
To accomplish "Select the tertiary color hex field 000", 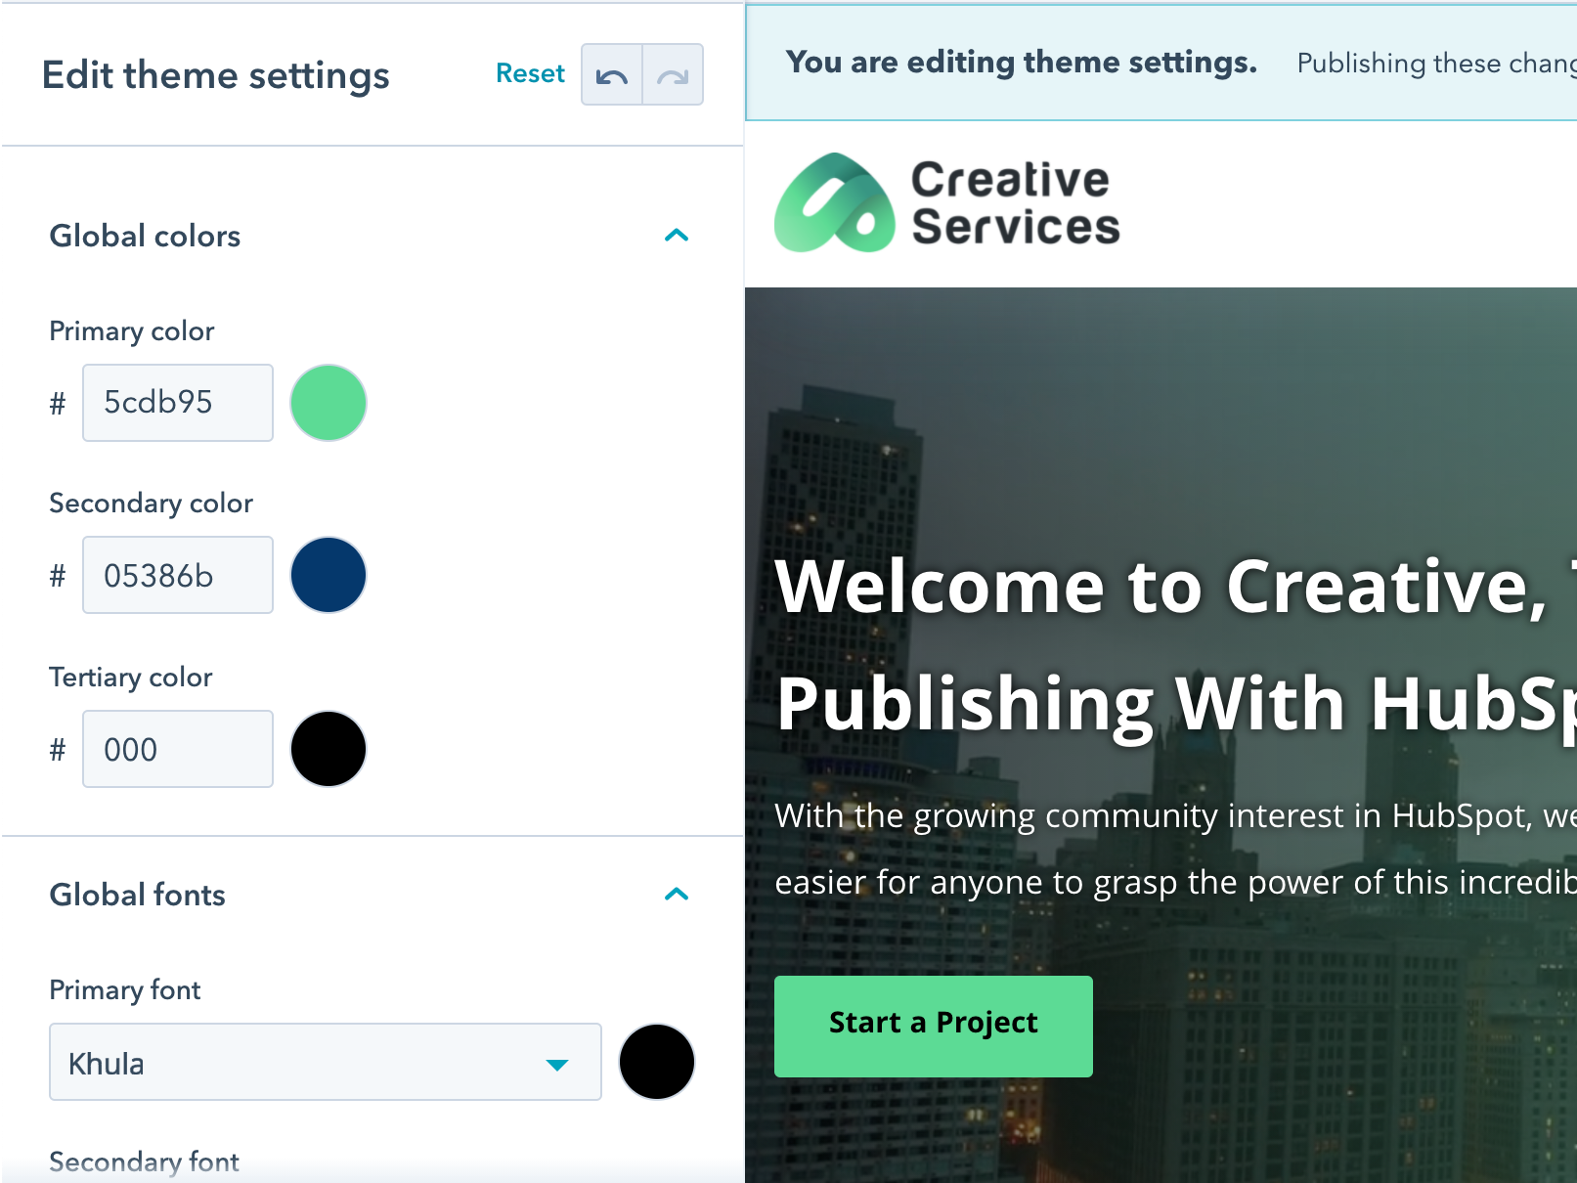I will 178,749.
